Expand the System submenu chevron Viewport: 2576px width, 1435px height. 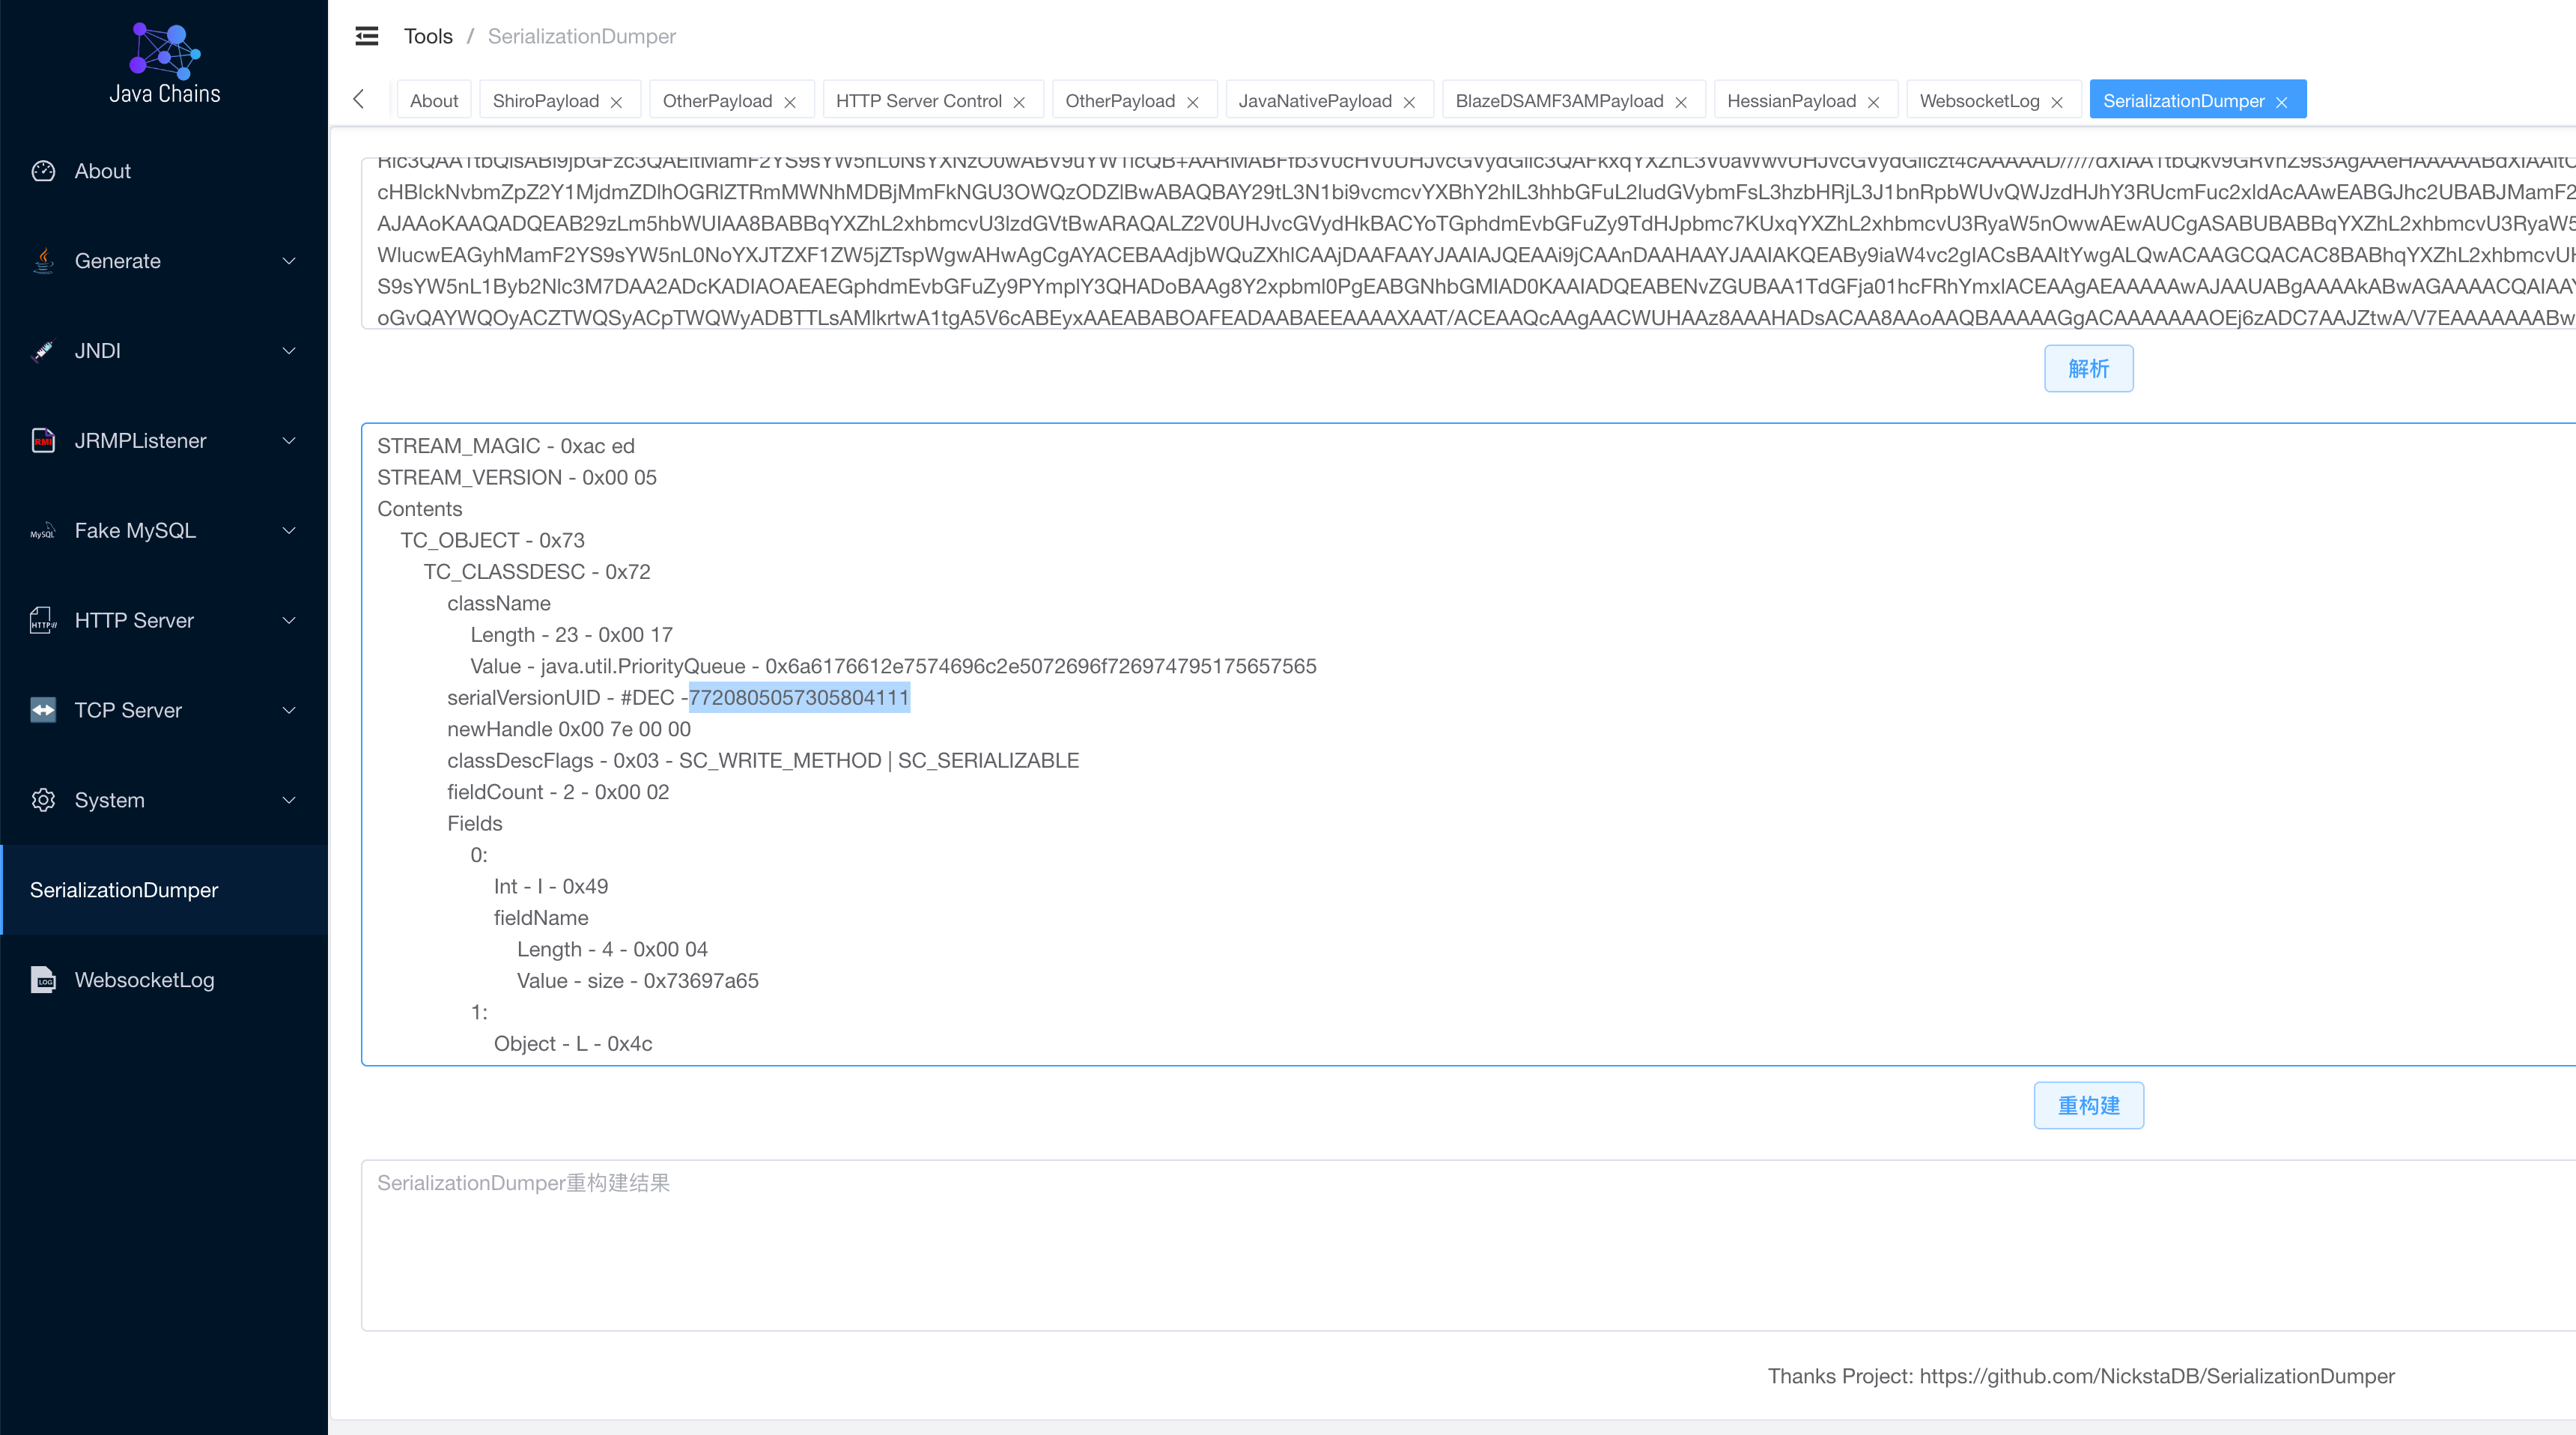(x=289, y=800)
